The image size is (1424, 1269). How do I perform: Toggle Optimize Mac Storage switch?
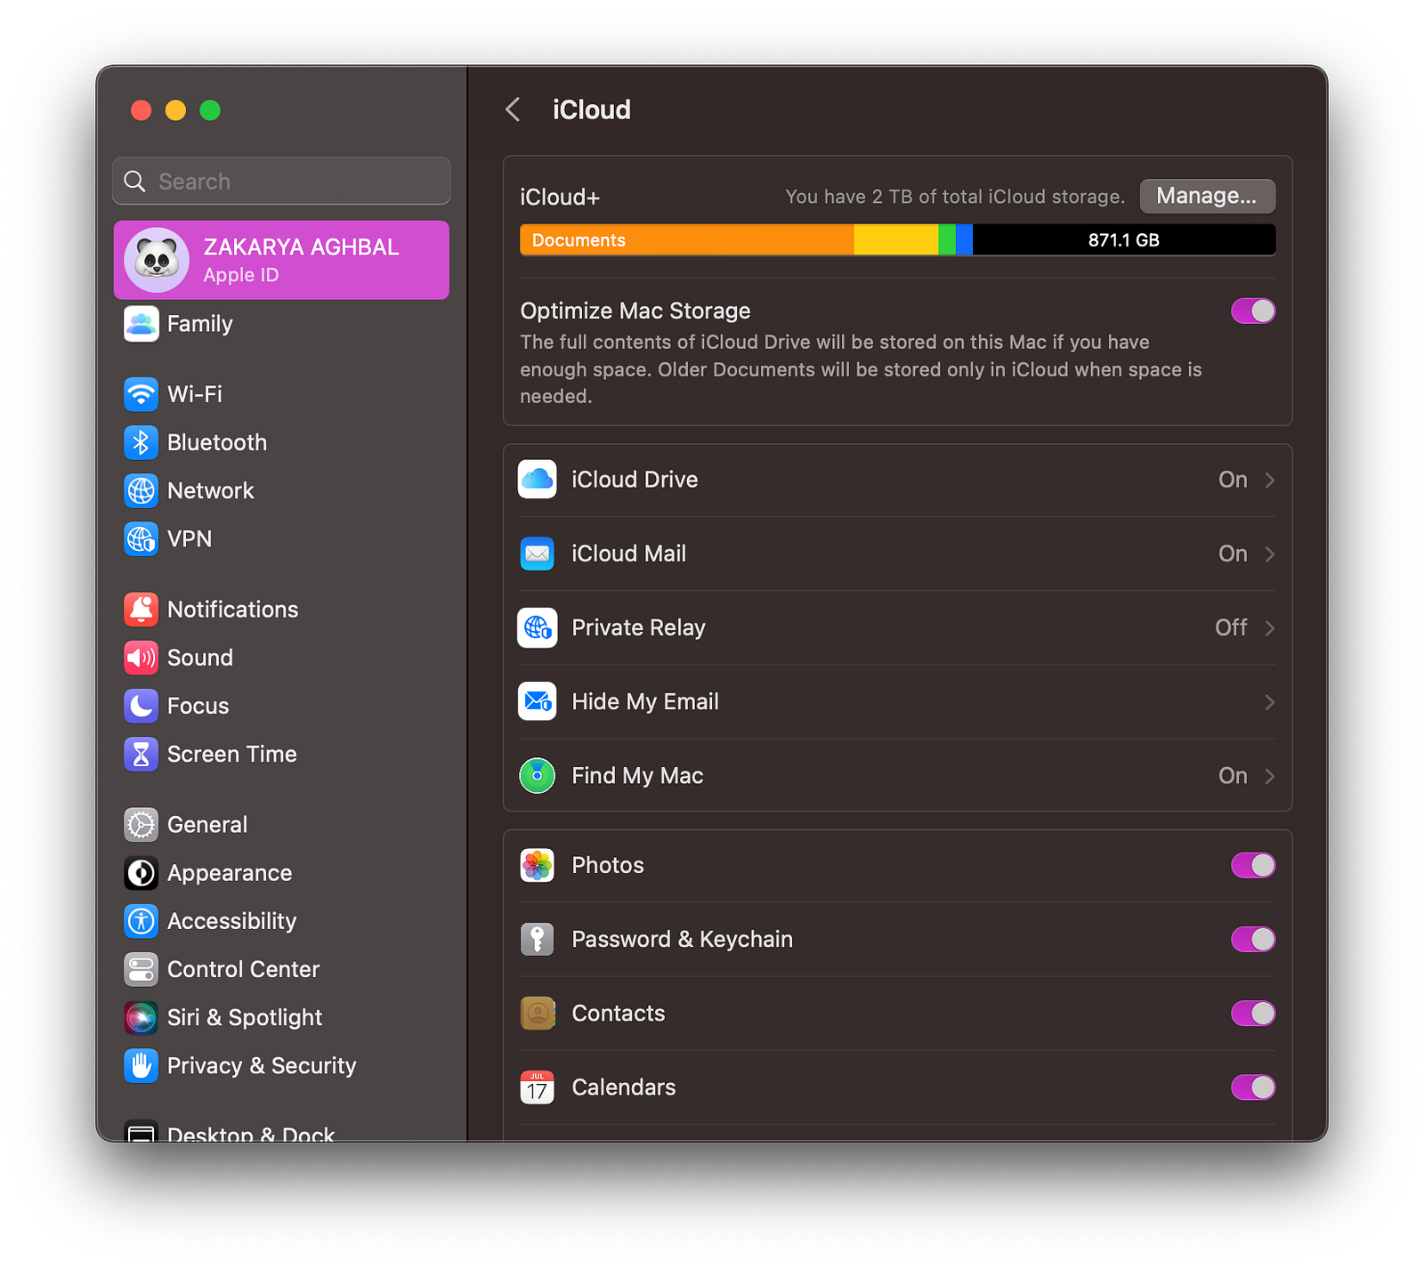pos(1253,311)
